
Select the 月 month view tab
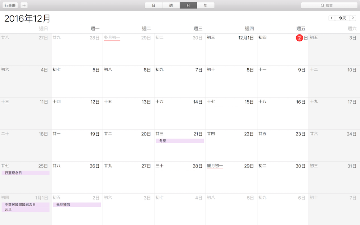[188, 5]
